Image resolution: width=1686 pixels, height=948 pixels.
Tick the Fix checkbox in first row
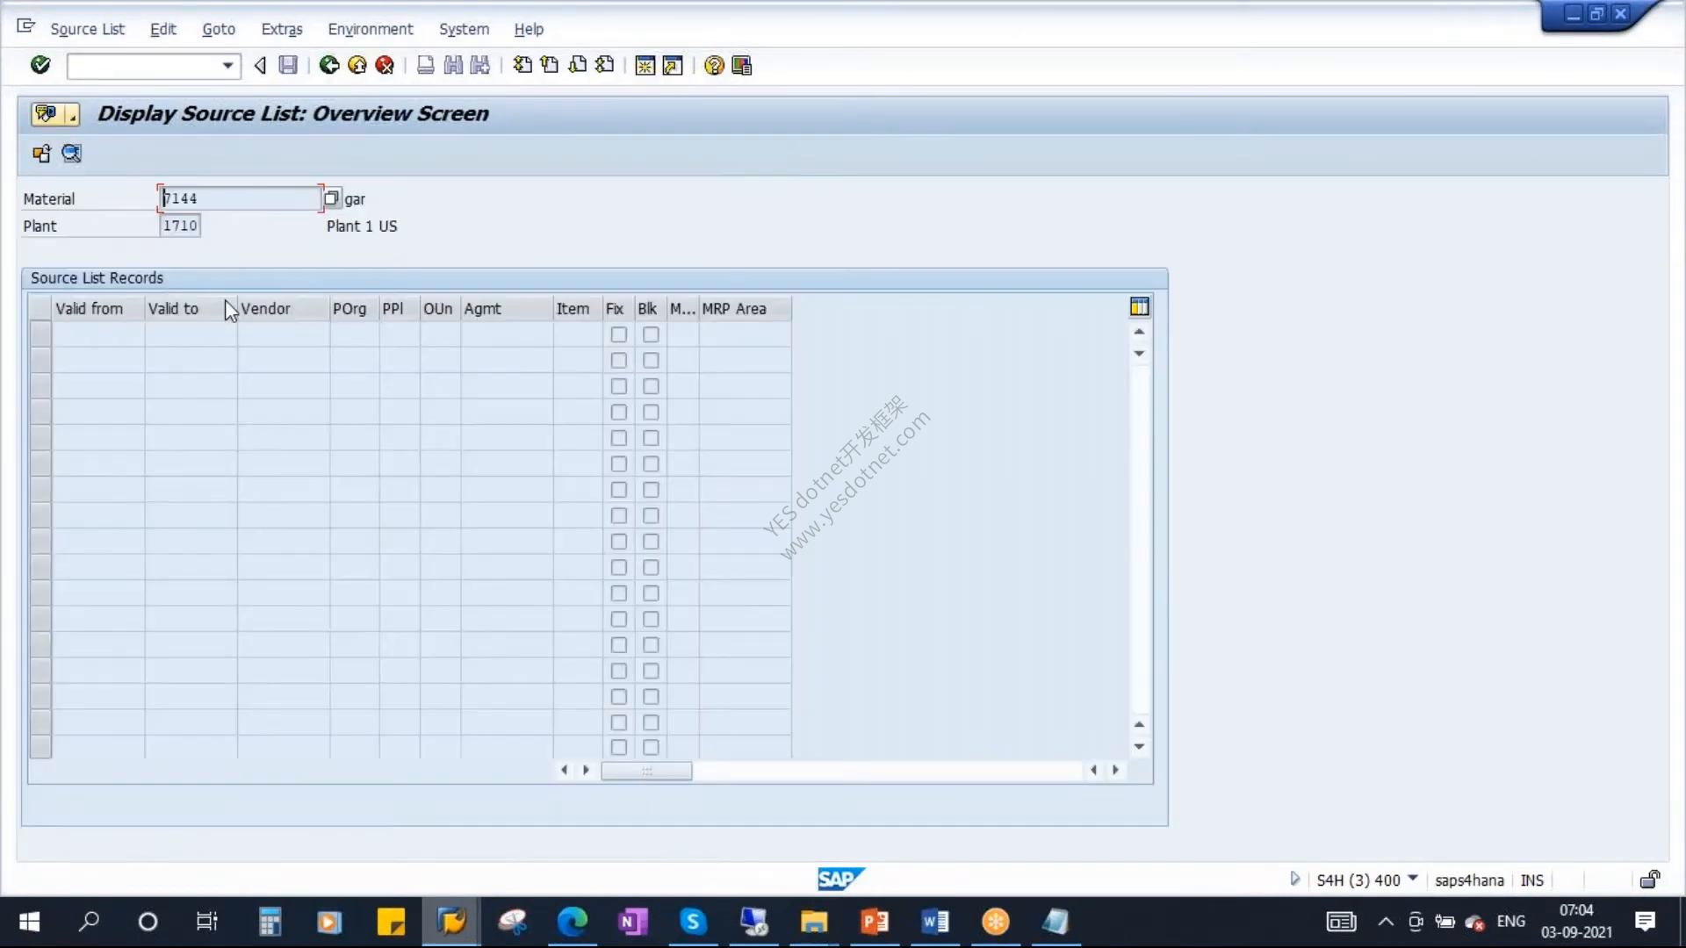619,334
